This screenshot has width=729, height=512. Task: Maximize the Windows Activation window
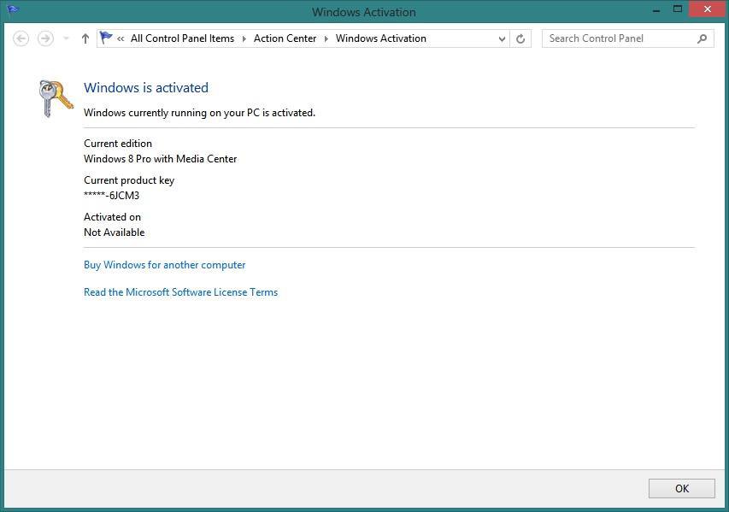coord(678,9)
